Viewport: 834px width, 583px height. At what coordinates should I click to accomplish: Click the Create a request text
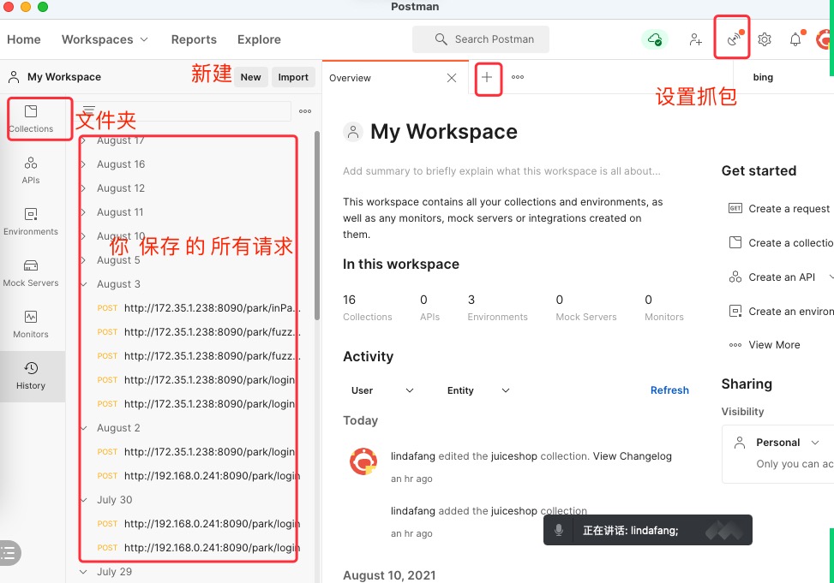click(x=789, y=208)
